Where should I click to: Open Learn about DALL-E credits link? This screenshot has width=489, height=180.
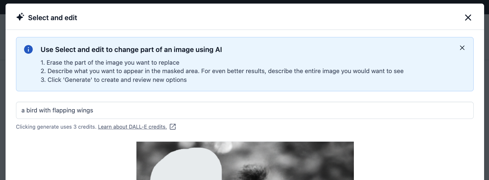132,127
